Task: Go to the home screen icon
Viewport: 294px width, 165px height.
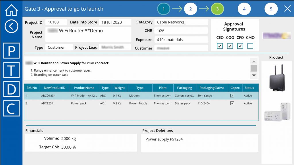Action: (x=11, y=10)
